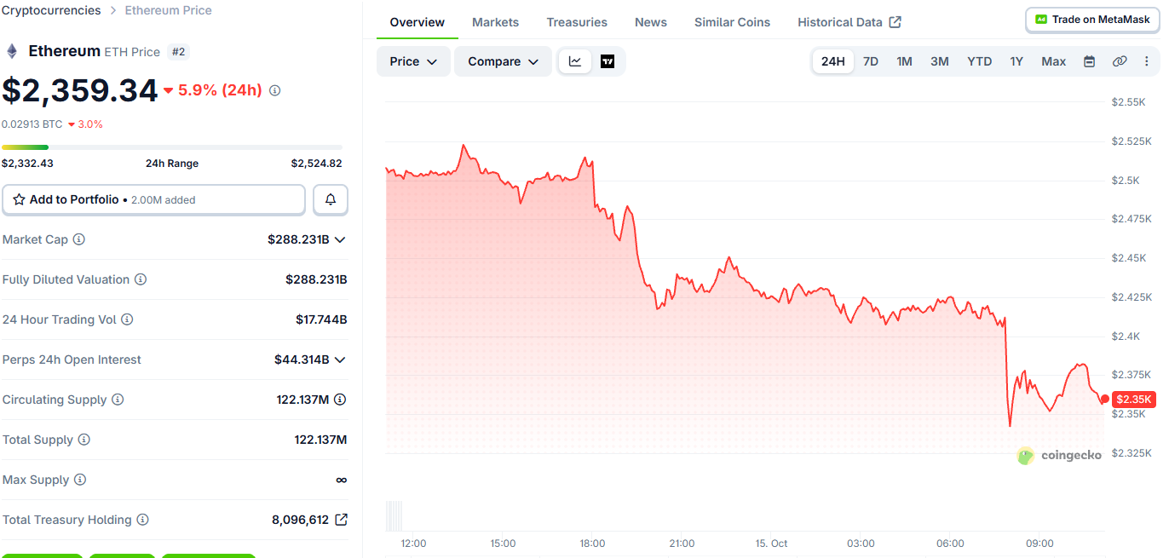Select the 1Y time range

click(1016, 61)
